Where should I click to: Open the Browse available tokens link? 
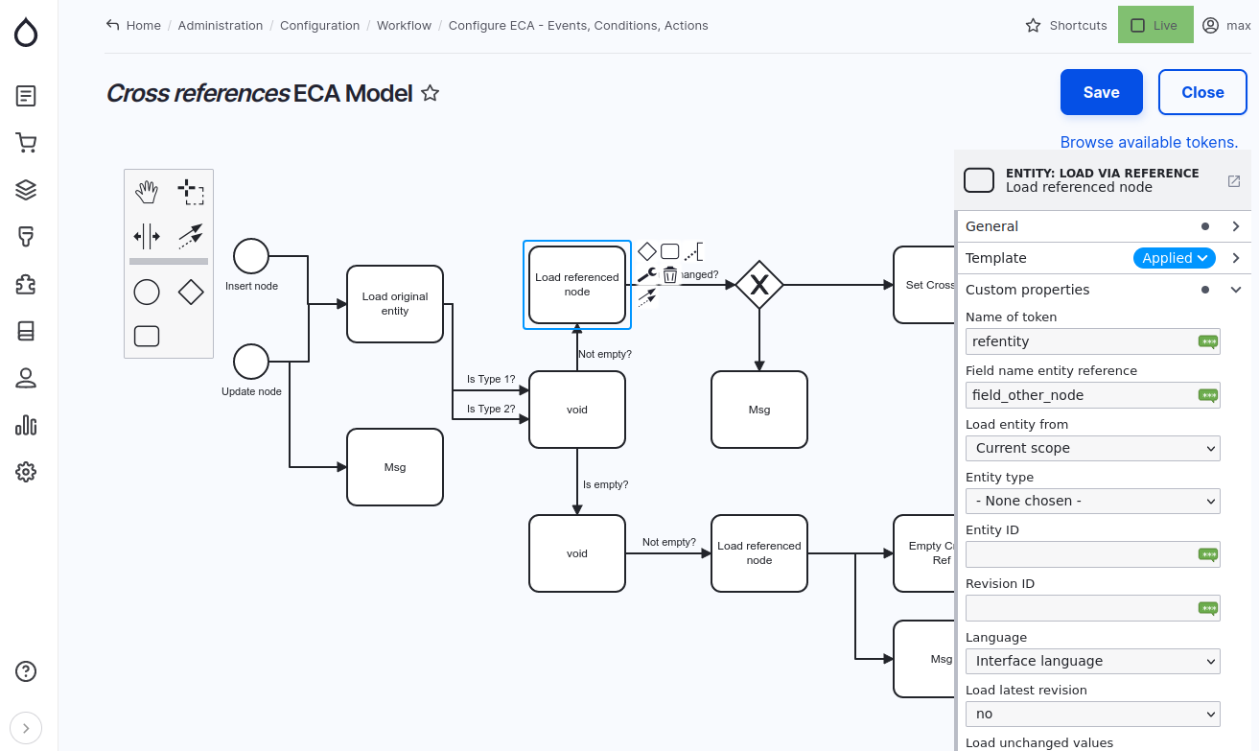1149,142
